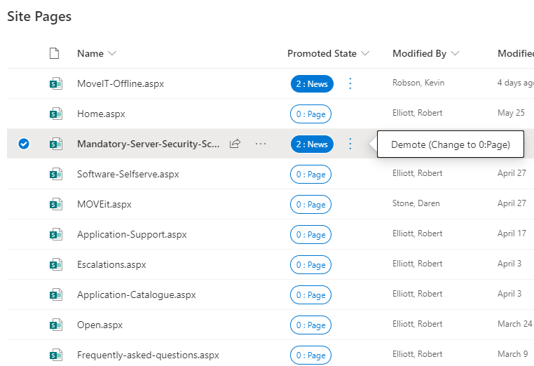Open the Modified By column dropdown
The image size is (534, 366).
[x=455, y=54]
